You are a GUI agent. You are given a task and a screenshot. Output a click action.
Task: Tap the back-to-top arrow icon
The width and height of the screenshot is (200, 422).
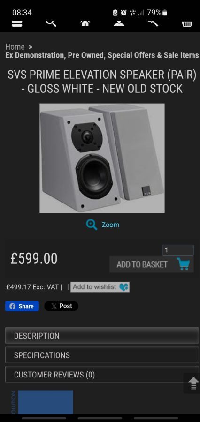(193, 383)
